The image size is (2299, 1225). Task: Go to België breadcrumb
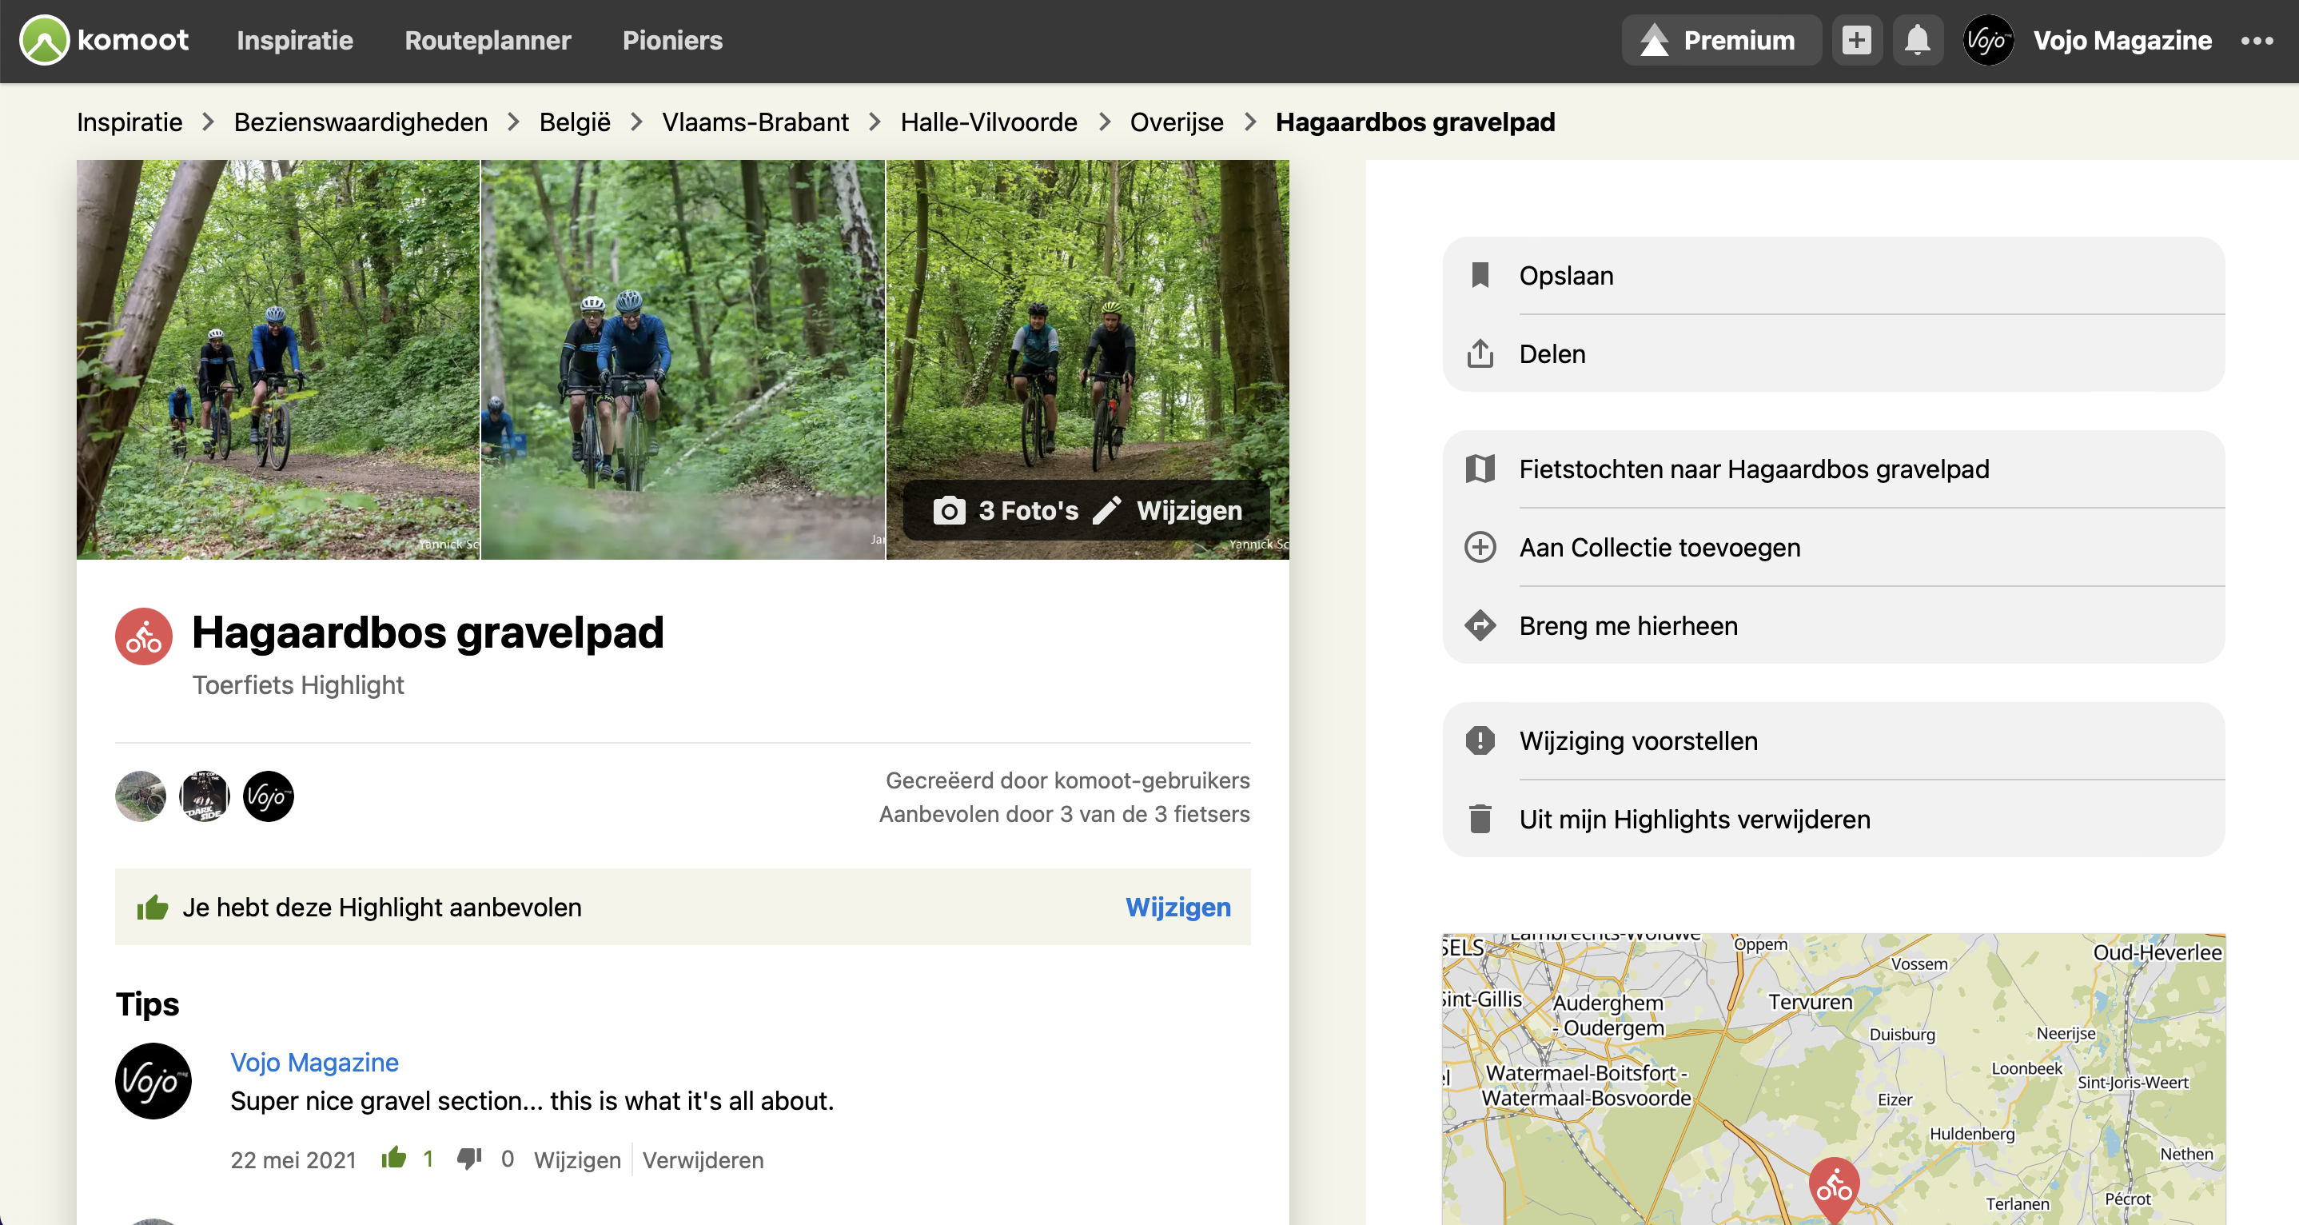(x=575, y=122)
